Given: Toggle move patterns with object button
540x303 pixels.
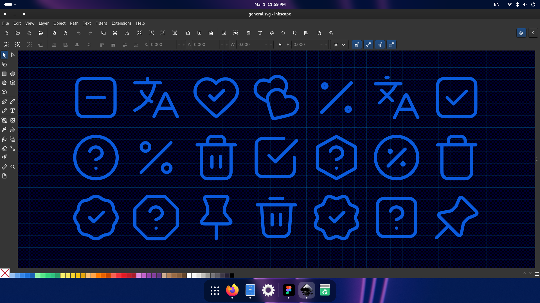Looking at the screenshot, I should (391, 45).
